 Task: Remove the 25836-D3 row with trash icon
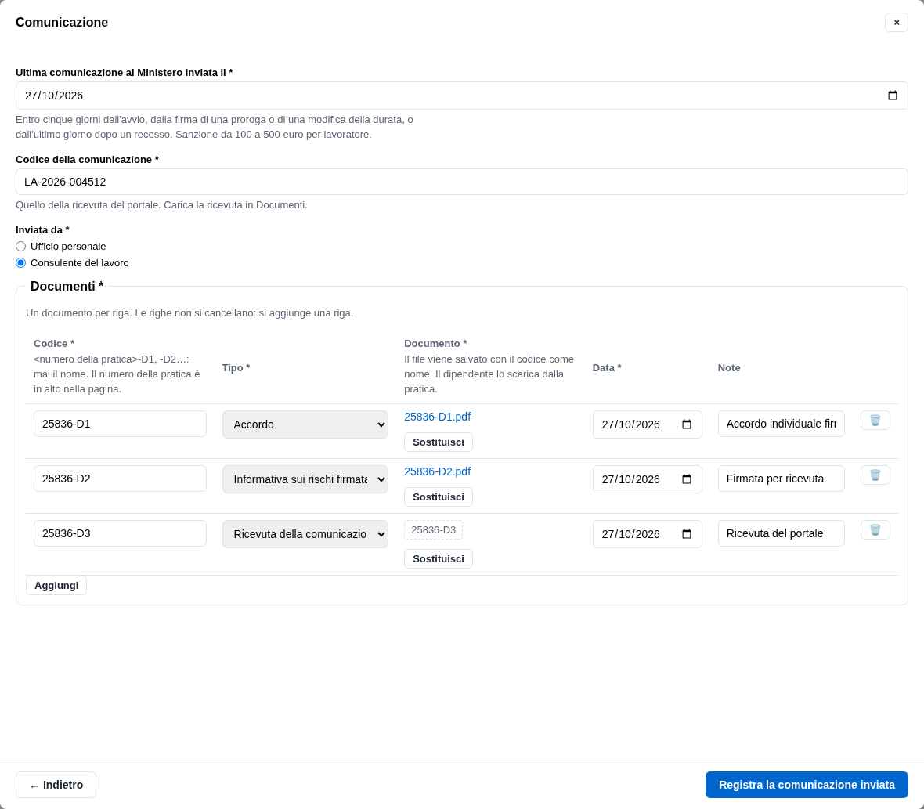point(875,529)
